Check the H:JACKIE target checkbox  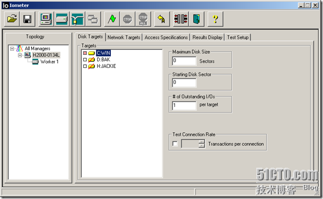[85, 66]
